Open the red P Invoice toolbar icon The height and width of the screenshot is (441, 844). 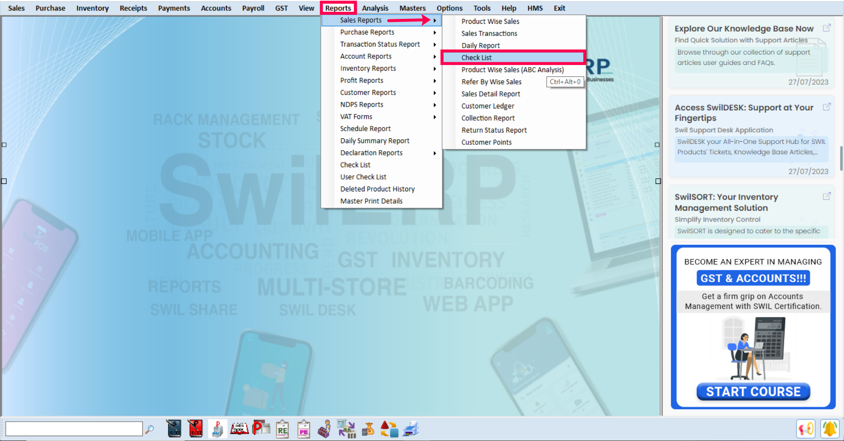coord(196,429)
